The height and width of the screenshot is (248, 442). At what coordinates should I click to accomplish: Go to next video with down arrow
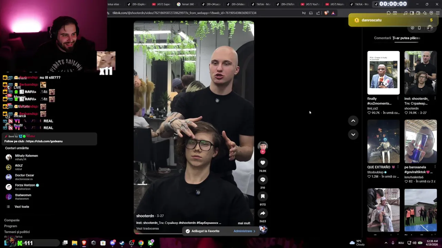(353, 134)
